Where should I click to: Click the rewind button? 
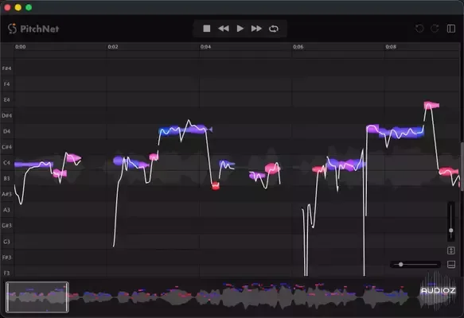click(x=224, y=29)
